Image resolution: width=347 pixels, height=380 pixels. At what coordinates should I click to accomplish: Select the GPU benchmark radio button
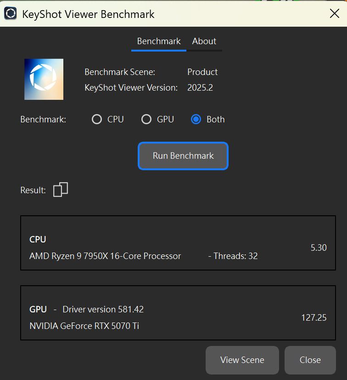pos(146,120)
